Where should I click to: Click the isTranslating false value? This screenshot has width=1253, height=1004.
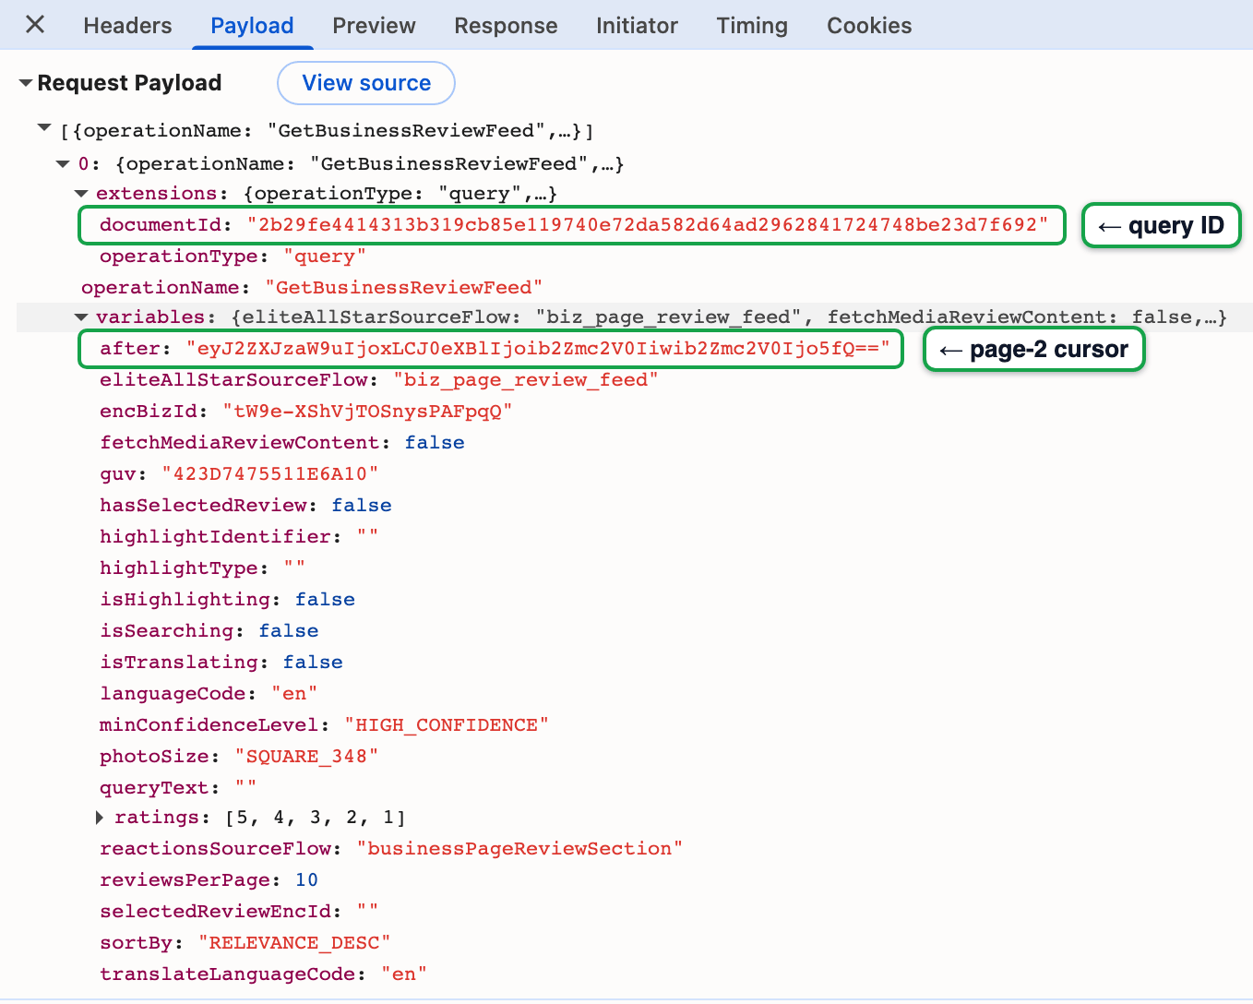[313, 663]
